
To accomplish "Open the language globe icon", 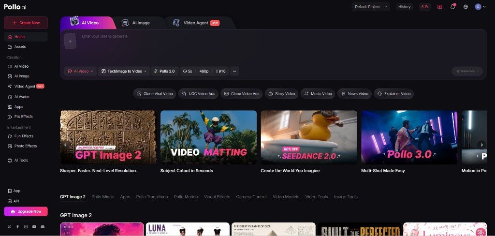I will 466,7.
